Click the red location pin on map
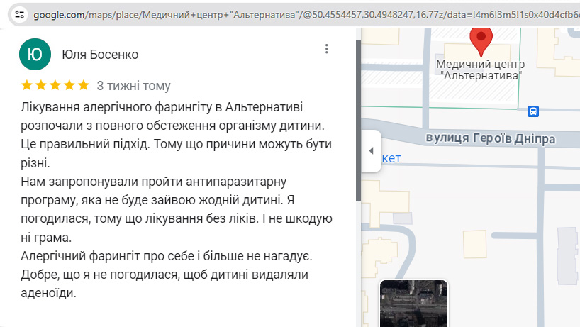Image resolution: width=580 pixels, height=327 pixels. (481, 40)
